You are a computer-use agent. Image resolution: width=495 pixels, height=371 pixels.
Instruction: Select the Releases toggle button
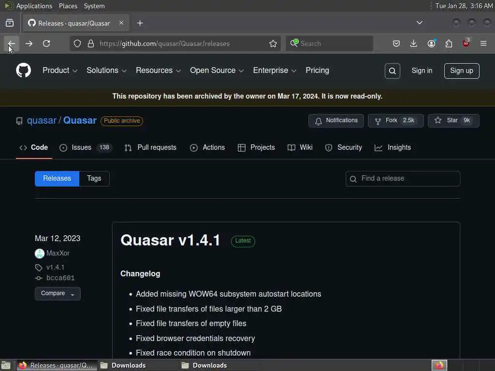[x=57, y=179]
